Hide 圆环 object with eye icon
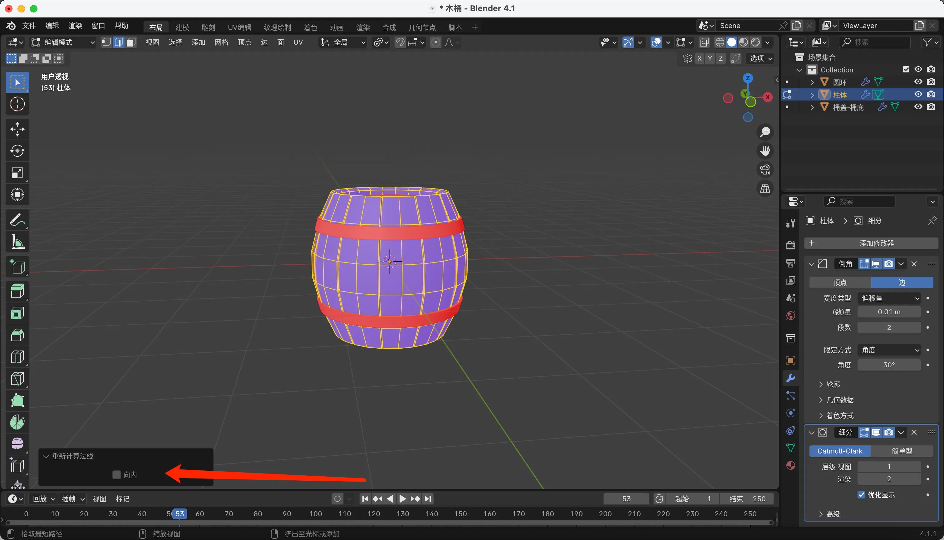Image resolution: width=944 pixels, height=540 pixels. coord(918,81)
